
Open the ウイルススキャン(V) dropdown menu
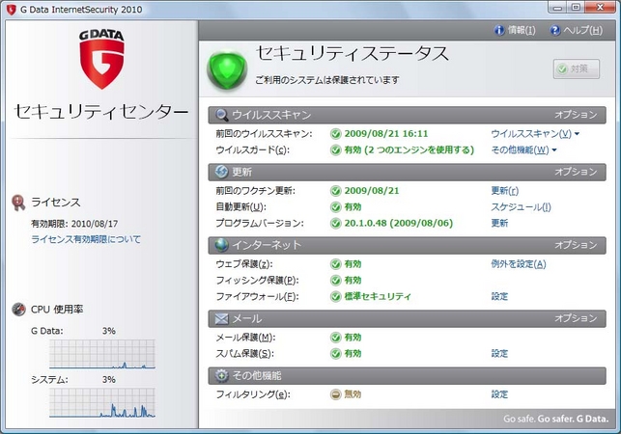tap(535, 134)
